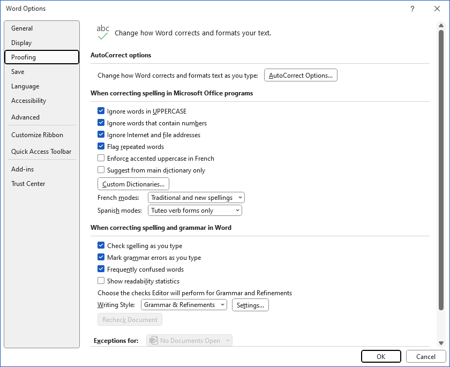Enable Enforce accented uppercase in French
Viewport: 450px width, 367px height.
(101, 158)
